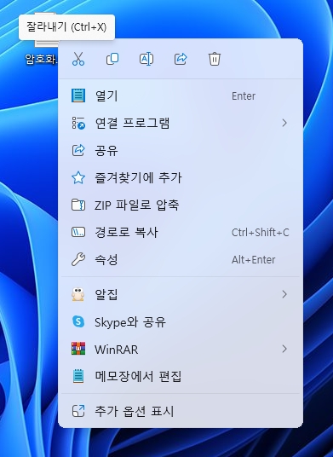Select the 암호화 desktop file label

(x=42, y=59)
